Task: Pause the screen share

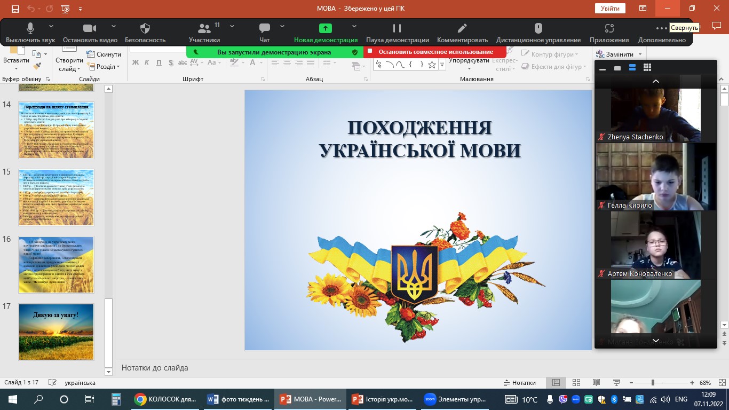Action: (397, 33)
